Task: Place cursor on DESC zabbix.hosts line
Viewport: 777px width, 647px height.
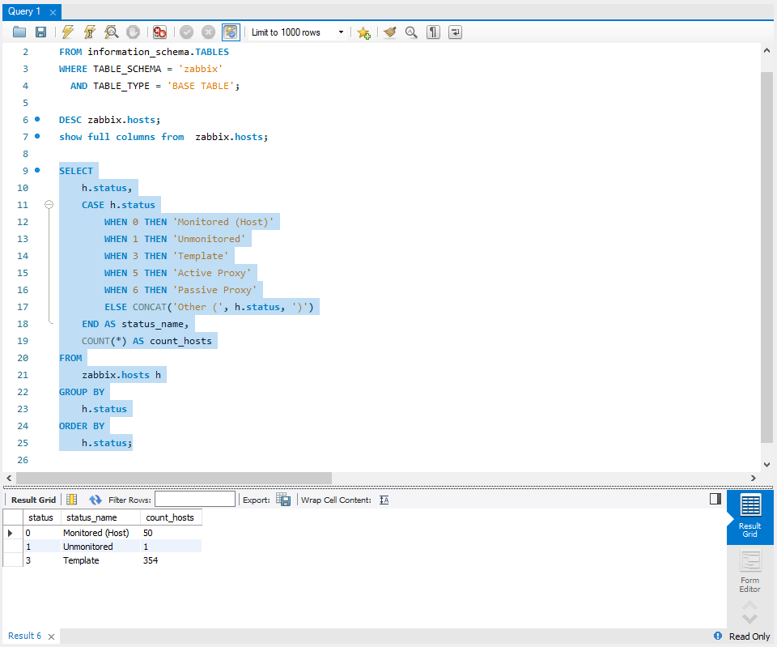Action: click(109, 120)
